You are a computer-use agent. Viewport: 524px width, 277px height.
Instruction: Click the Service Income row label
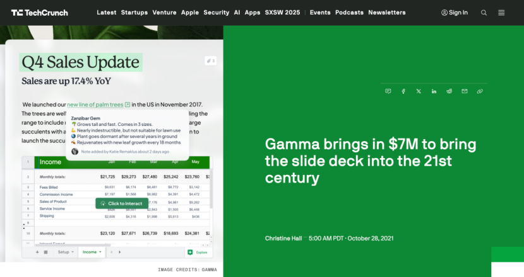pos(52,208)
